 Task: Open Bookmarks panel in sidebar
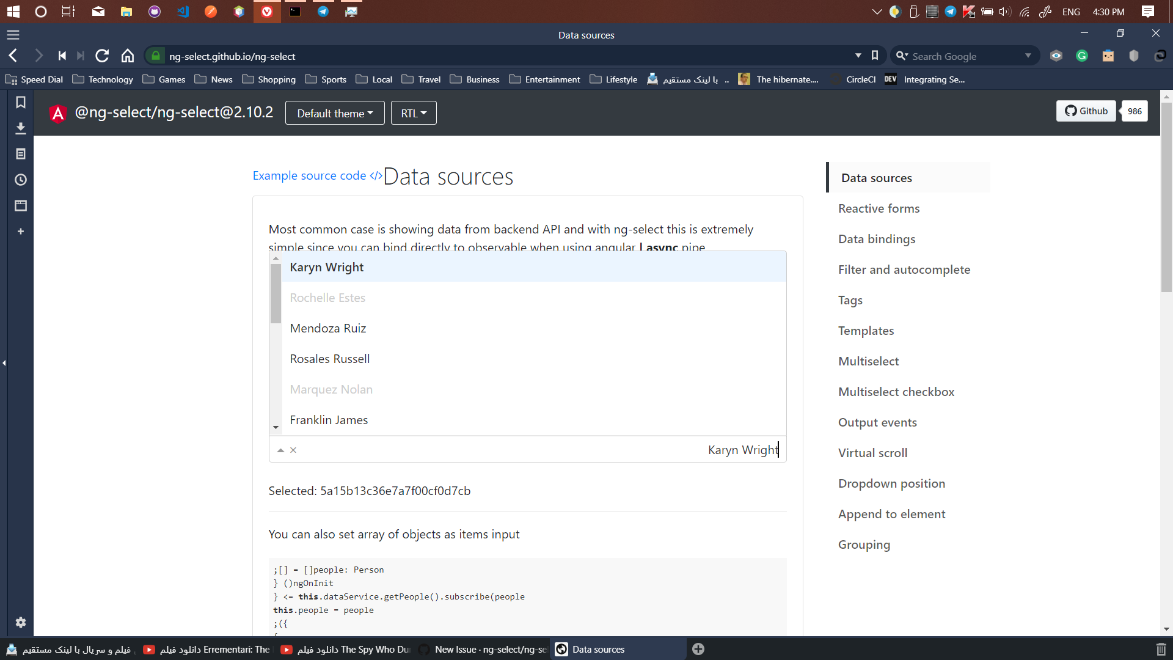click(x=21, y=102)
